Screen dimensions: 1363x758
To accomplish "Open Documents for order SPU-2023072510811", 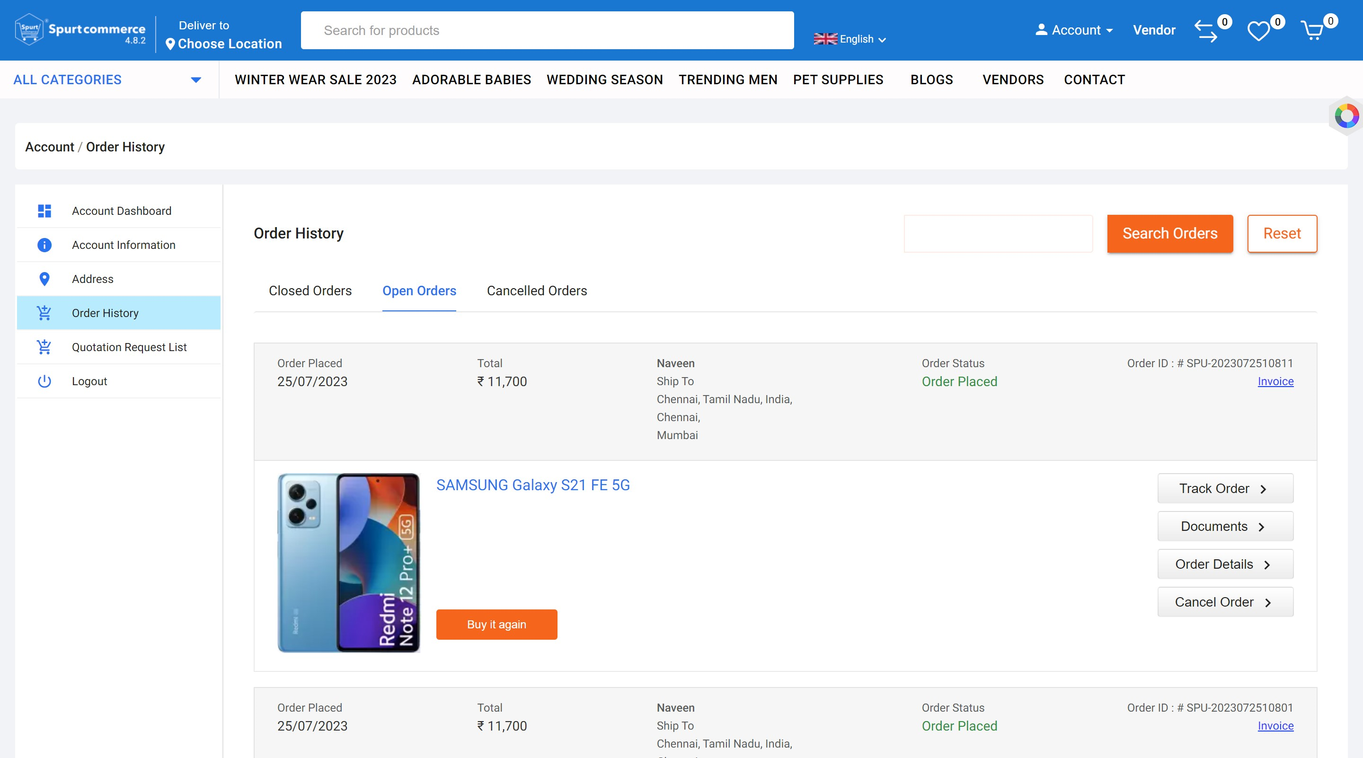I will click(x=1225, y=526).
